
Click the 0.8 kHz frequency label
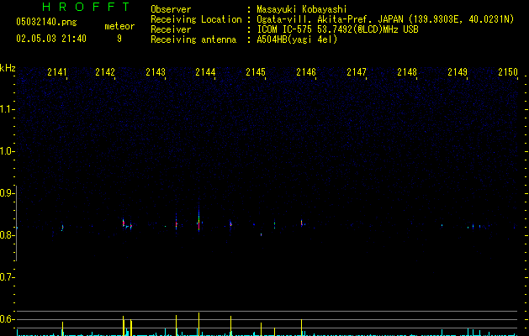7,235
